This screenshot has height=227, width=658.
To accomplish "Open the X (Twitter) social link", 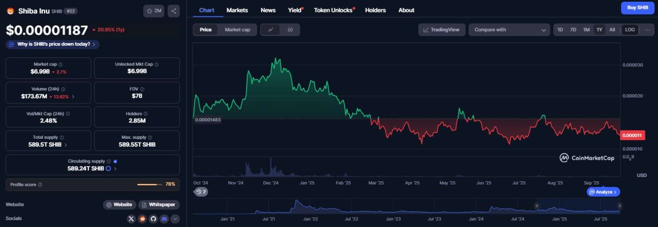I will [x=131, y=218].
